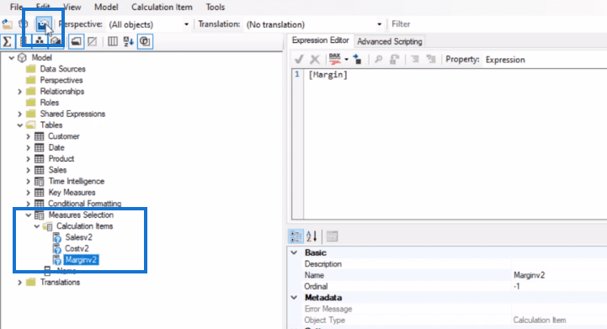Toggle the show measures sigma button
This screenshot has height=329, width=607.
(7, 41)
